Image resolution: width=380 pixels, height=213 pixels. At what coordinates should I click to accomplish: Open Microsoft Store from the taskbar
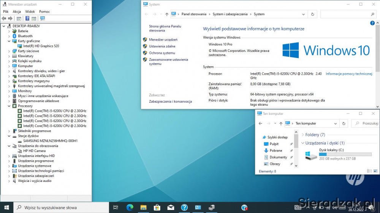(157, 207)
